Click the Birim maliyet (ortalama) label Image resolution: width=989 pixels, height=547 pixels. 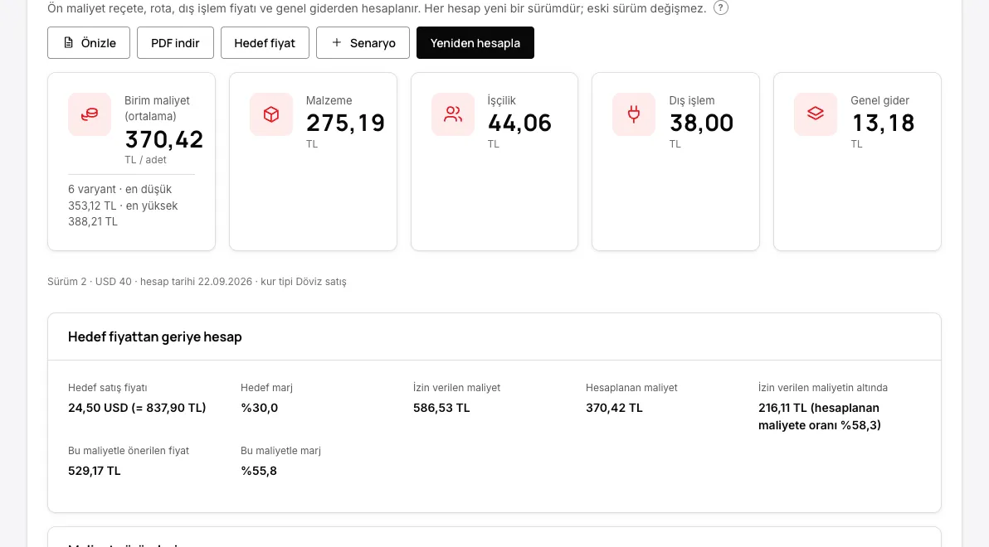point(157,109)
